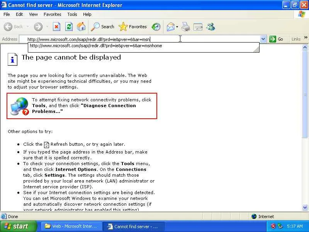
Task: Open the File menu
Action: 7,14
